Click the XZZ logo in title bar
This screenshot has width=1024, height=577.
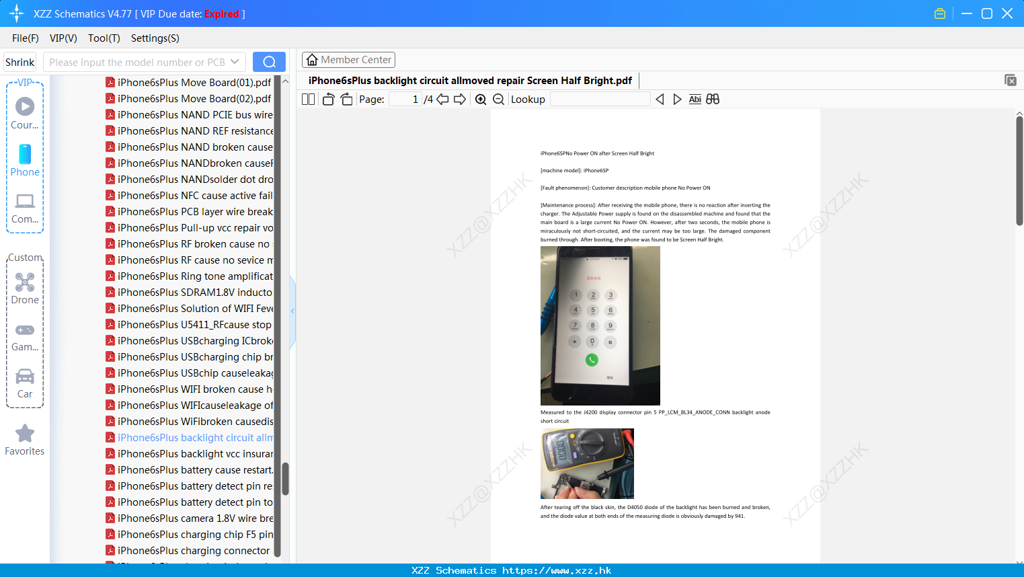[17, 13]
